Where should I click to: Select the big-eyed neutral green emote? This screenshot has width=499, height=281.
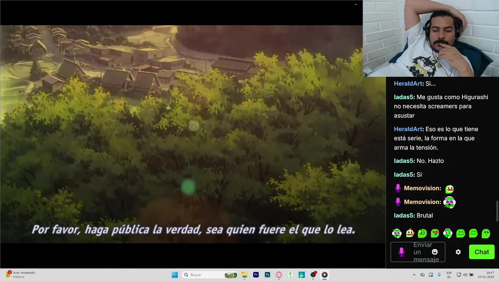(486, 233)
